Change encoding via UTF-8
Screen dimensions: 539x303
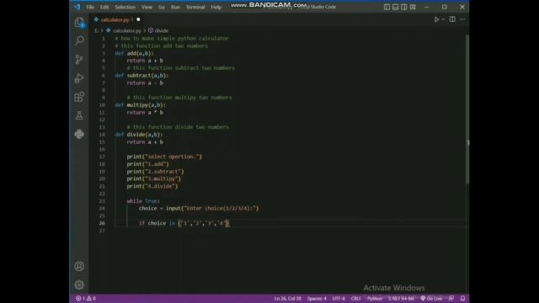[339, 299]
